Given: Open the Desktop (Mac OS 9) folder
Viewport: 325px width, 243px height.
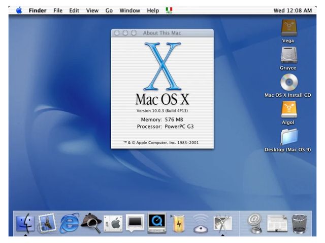Looking at the screenshot, I should pos(288,137).
